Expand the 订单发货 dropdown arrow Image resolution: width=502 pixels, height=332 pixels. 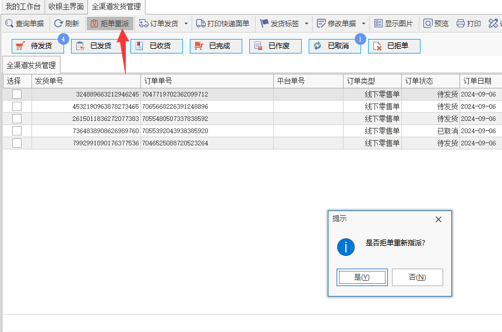click(x=186, y=24)
